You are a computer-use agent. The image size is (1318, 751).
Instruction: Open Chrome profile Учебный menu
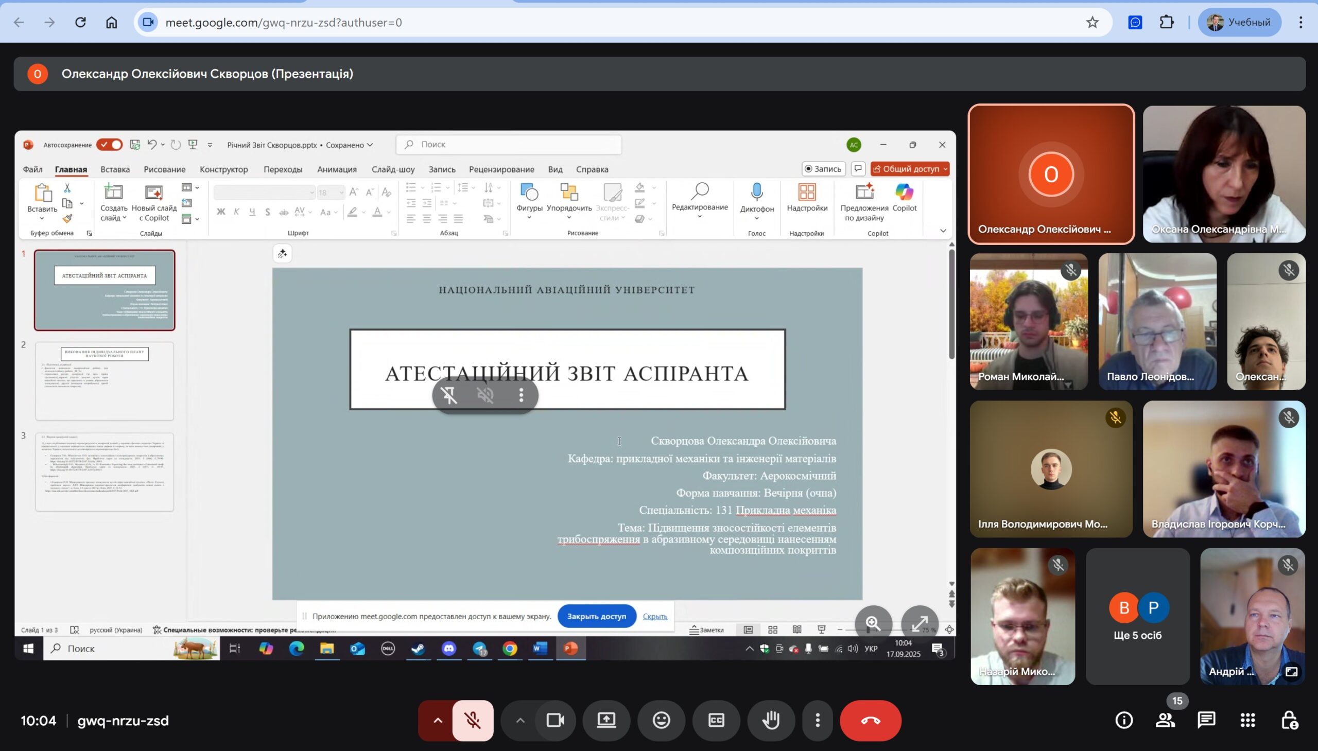click(x=1239, y=22)
